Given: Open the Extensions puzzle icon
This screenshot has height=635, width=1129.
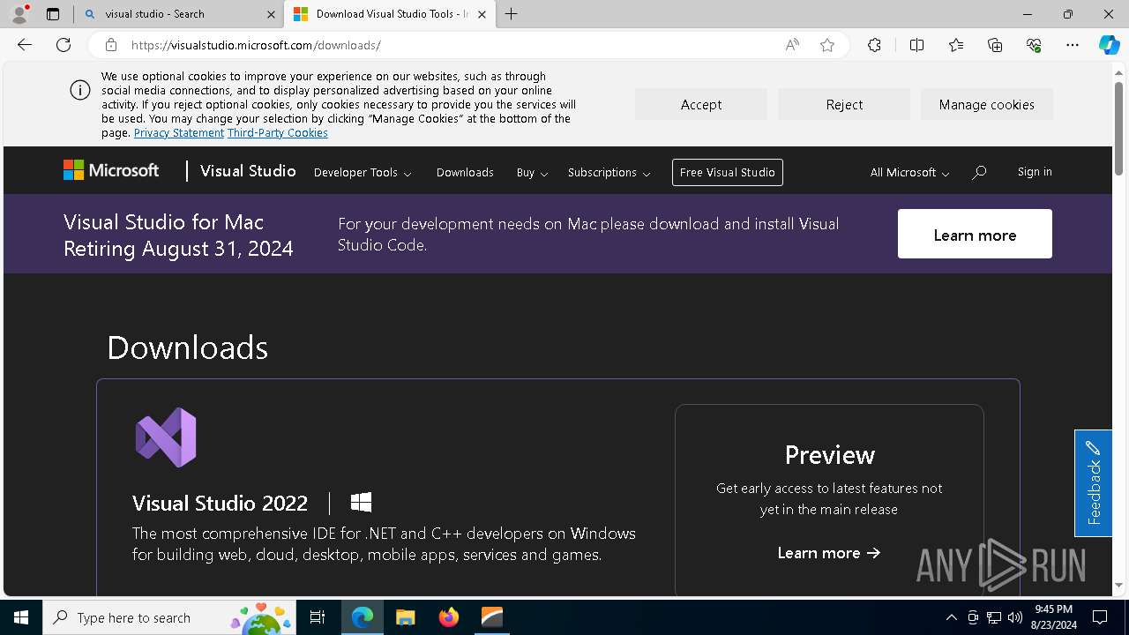Looking at the screenshot, I should [874, 45].
